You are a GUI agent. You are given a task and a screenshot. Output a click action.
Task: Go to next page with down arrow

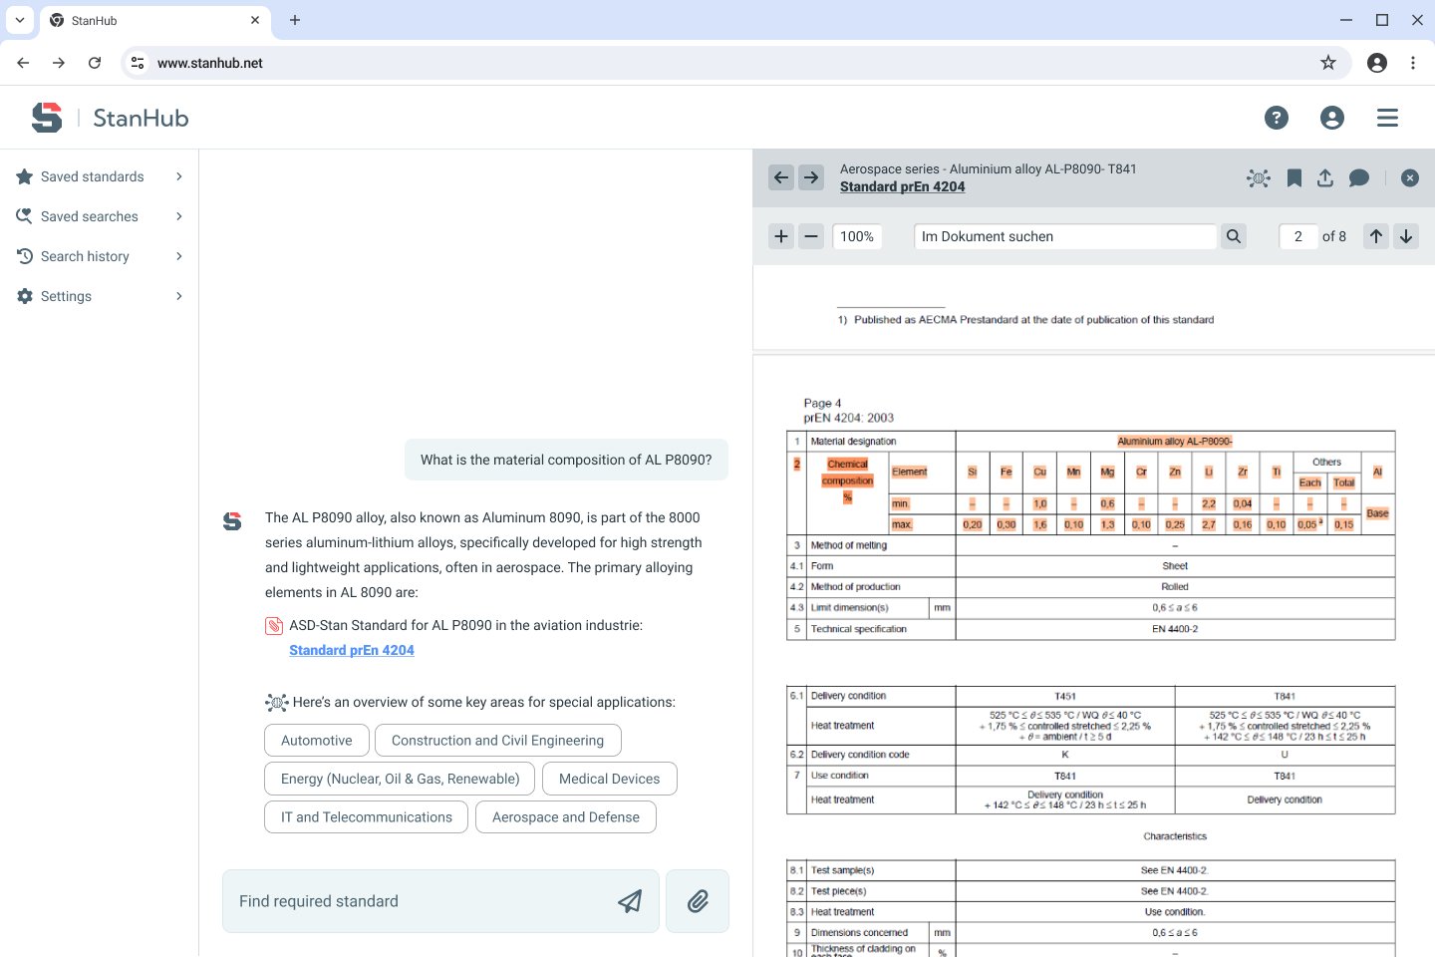pos(1406,236)
